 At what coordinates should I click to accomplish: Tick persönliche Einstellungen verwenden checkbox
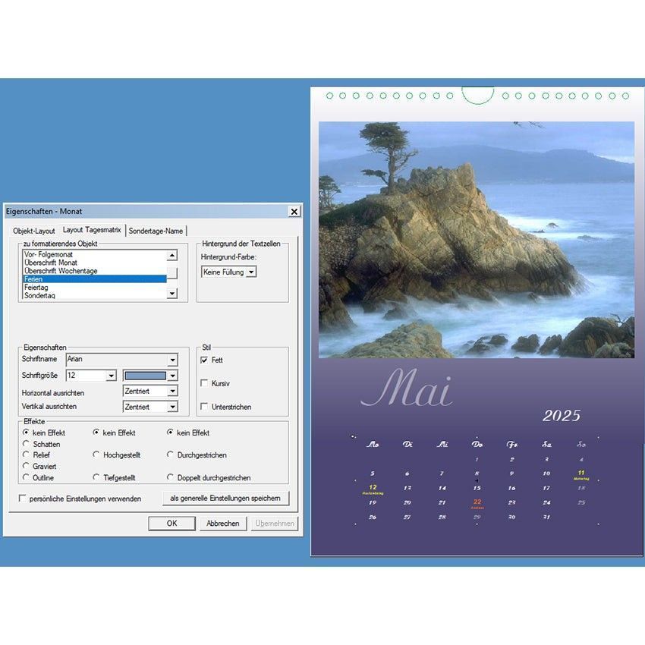(x=23, y=499)
